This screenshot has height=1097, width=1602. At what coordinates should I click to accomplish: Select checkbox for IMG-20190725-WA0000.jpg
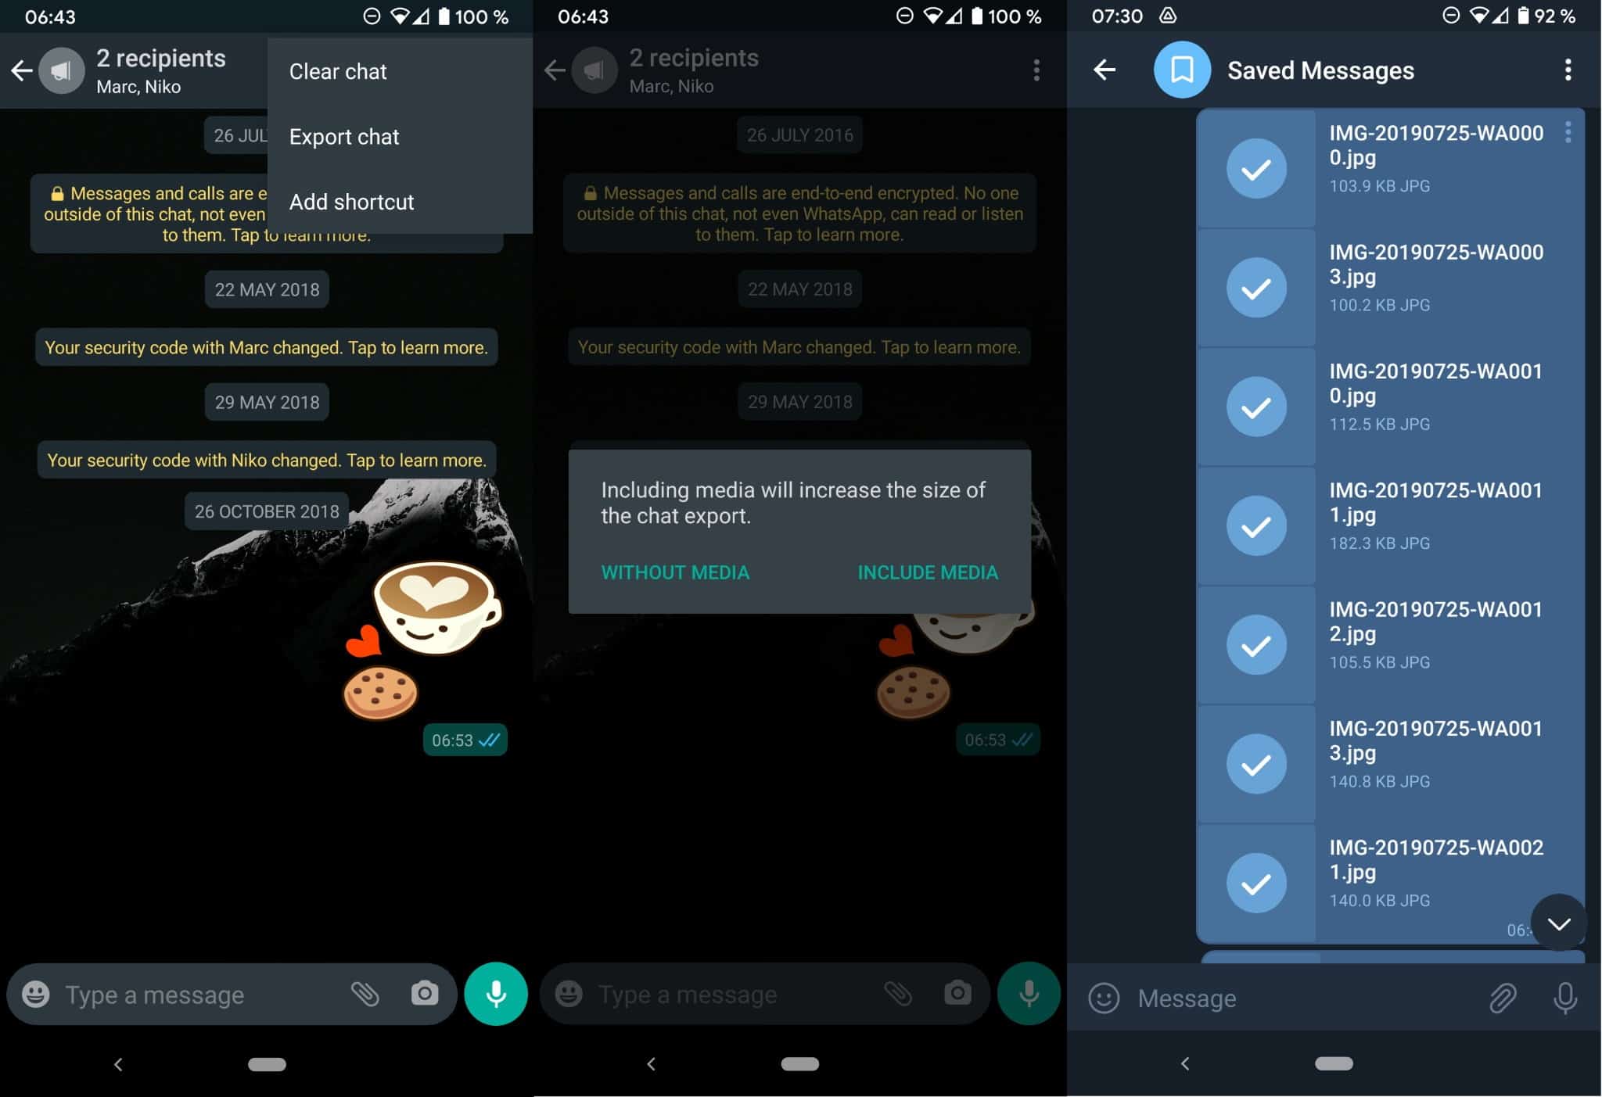[1255, 169]
